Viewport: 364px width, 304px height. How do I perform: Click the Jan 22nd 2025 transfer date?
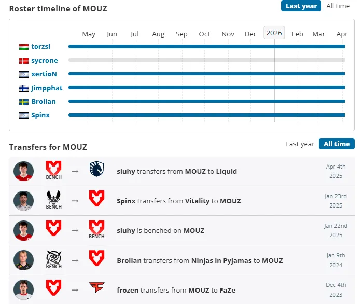click(335, 230)
